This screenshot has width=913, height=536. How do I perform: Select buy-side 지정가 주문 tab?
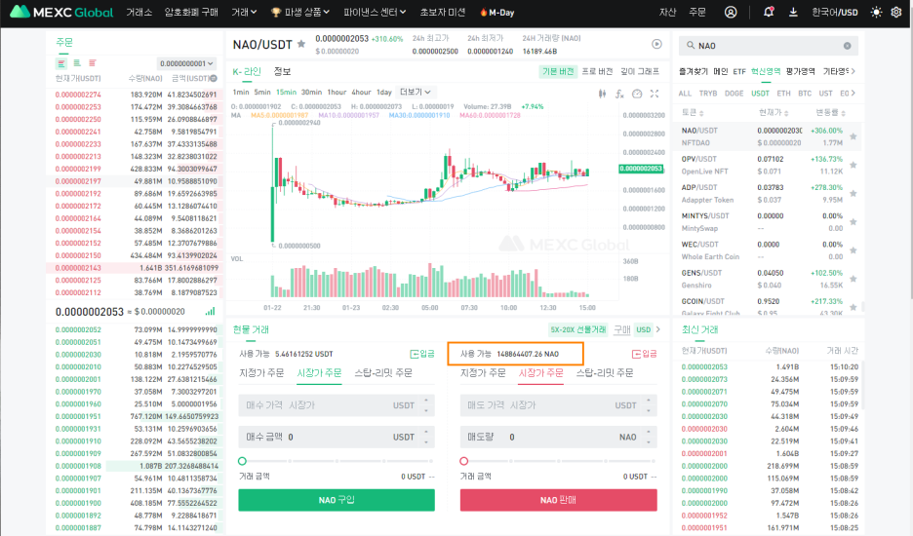[261, 372]
